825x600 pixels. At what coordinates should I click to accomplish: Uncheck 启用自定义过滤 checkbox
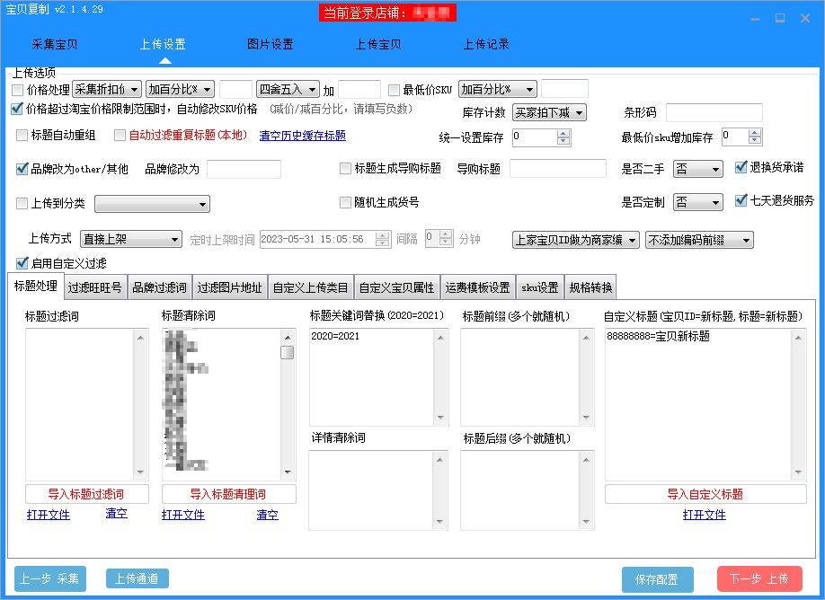pos(22,263)
